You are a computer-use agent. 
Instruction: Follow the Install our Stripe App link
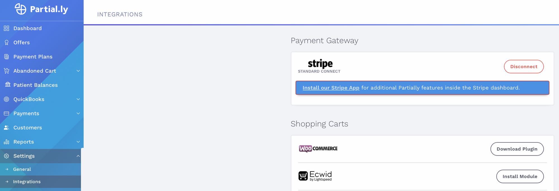(331, 88)
